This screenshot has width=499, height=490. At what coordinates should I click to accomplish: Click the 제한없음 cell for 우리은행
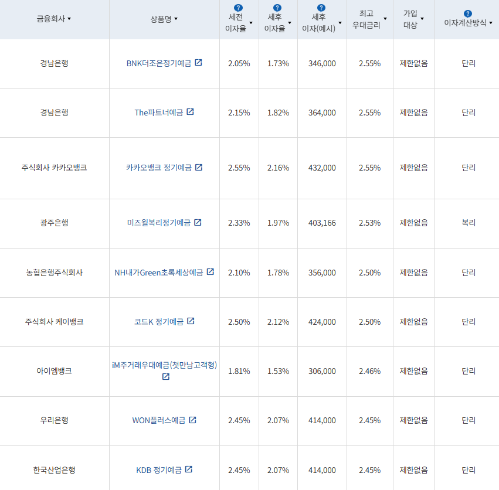tap(413, 420)
